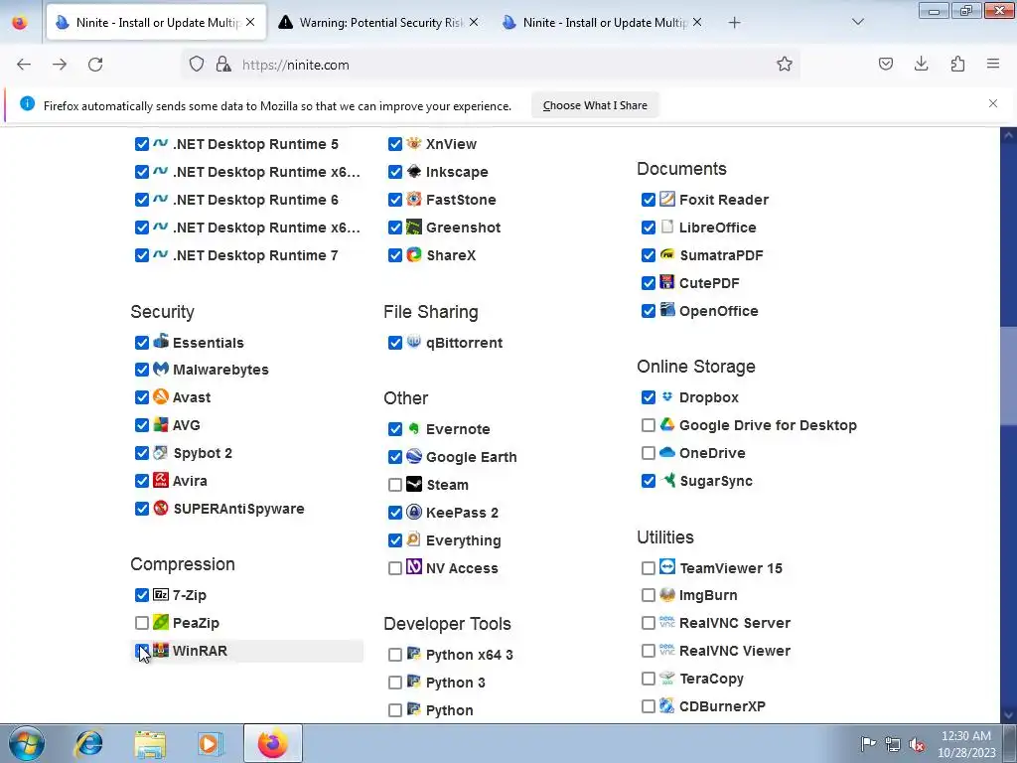This screenshot has width=1017, height=763.
Task: Dismiss the Firefox data notification bar
Action: point(993,103)
